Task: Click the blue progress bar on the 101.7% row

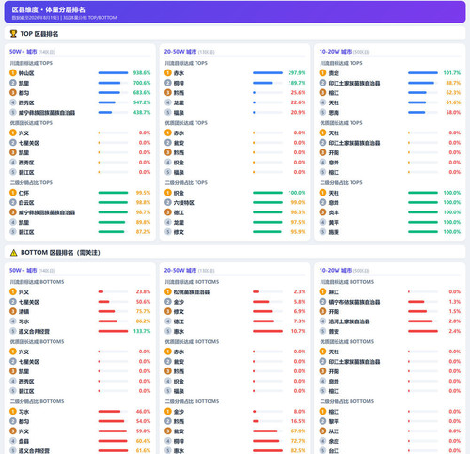Action: tap(423, 73)
